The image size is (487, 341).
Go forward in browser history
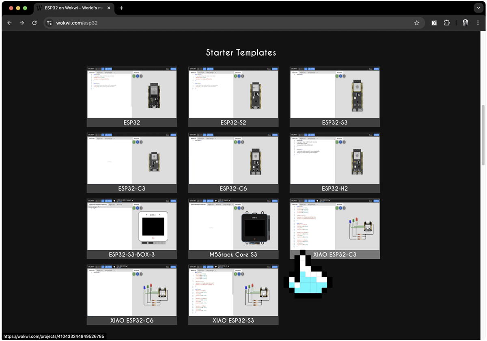[x=22, y=23]
